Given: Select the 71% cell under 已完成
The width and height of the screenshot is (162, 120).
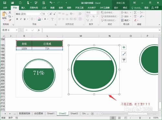Looking at the screenshot, I should click(47, 49).
